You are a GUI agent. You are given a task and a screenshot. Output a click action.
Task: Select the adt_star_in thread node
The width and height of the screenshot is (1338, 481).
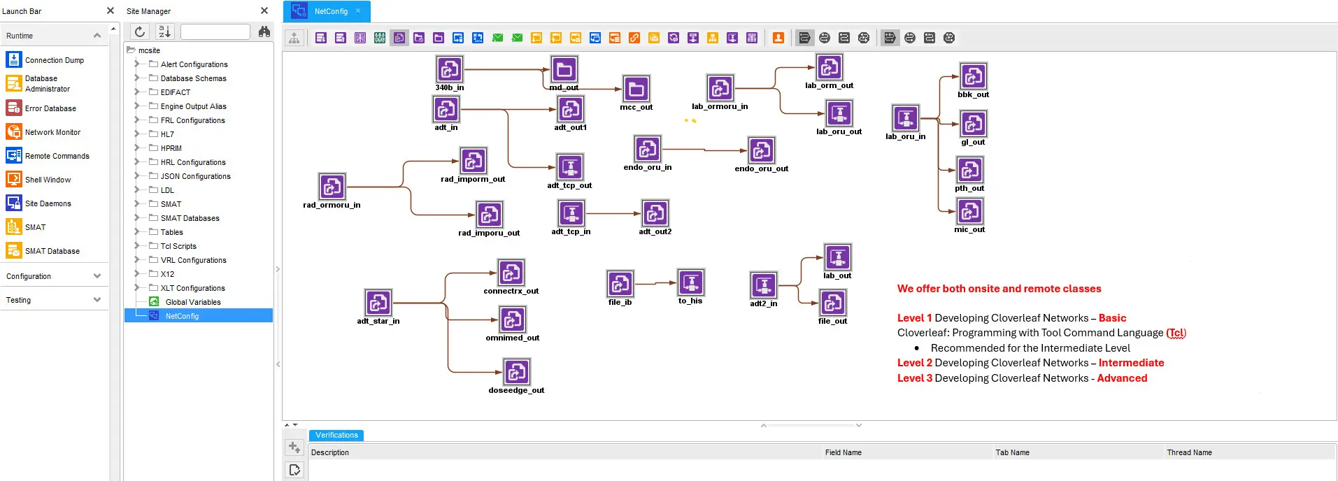(x=378, y=303)
